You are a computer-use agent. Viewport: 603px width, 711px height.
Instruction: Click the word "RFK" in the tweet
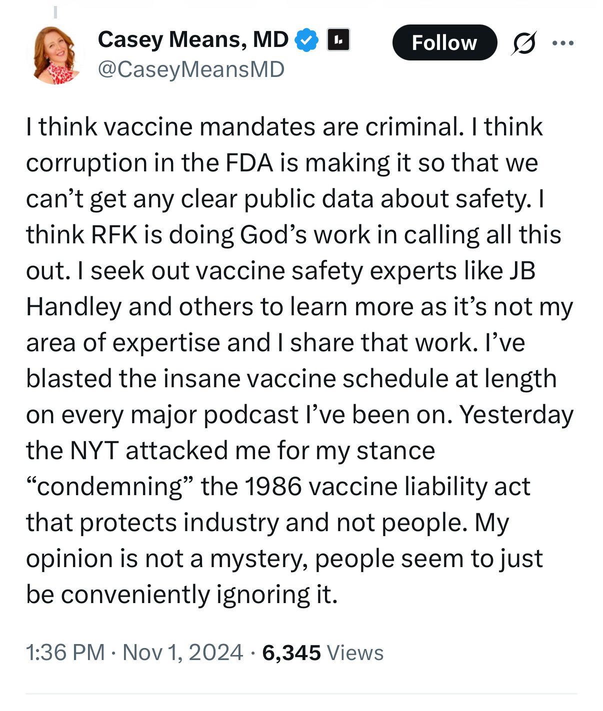(x=114, y=235)
